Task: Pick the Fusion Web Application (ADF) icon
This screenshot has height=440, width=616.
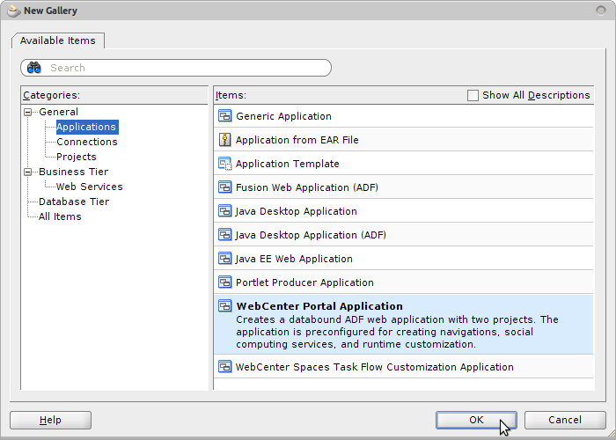Action: pos(224,187)
